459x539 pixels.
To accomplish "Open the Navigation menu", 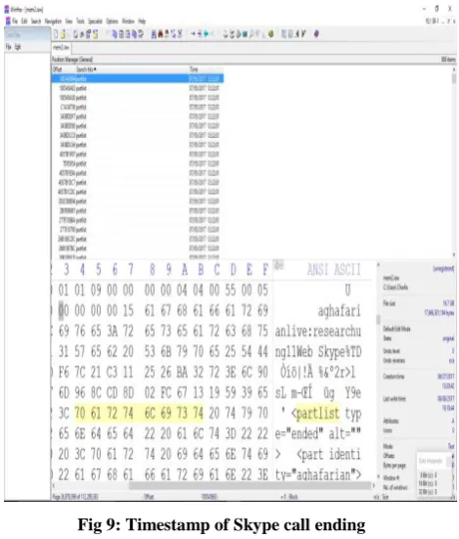I will [53, 22].
